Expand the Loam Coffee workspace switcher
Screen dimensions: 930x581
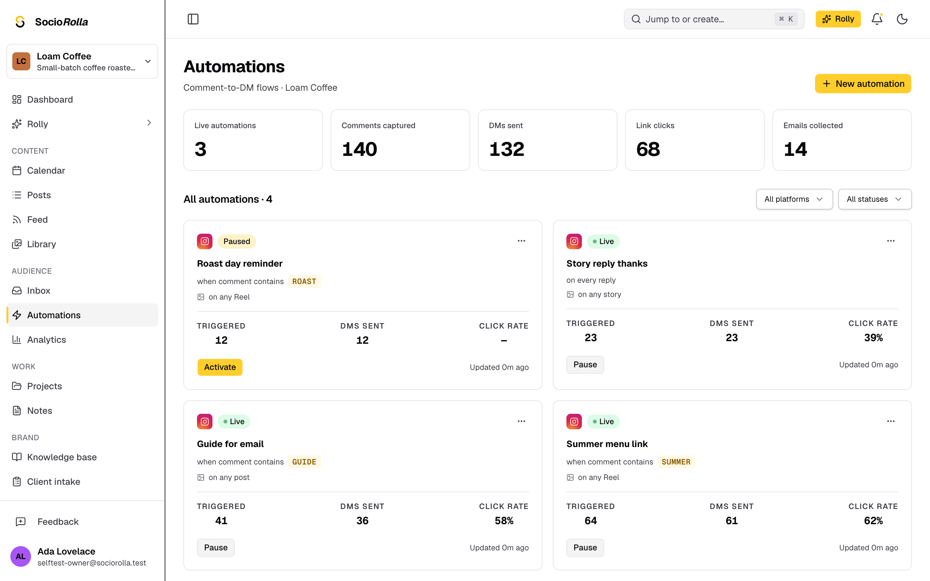82,61
